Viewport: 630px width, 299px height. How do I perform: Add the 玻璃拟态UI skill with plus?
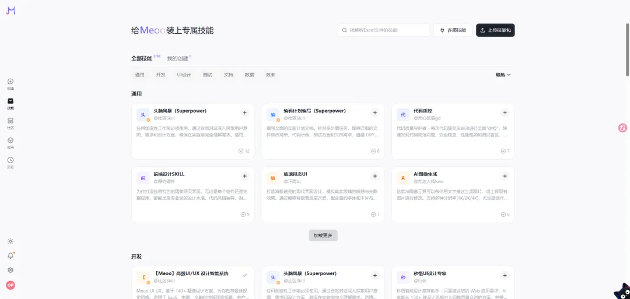pyautogui.click(x=375, y=176)
